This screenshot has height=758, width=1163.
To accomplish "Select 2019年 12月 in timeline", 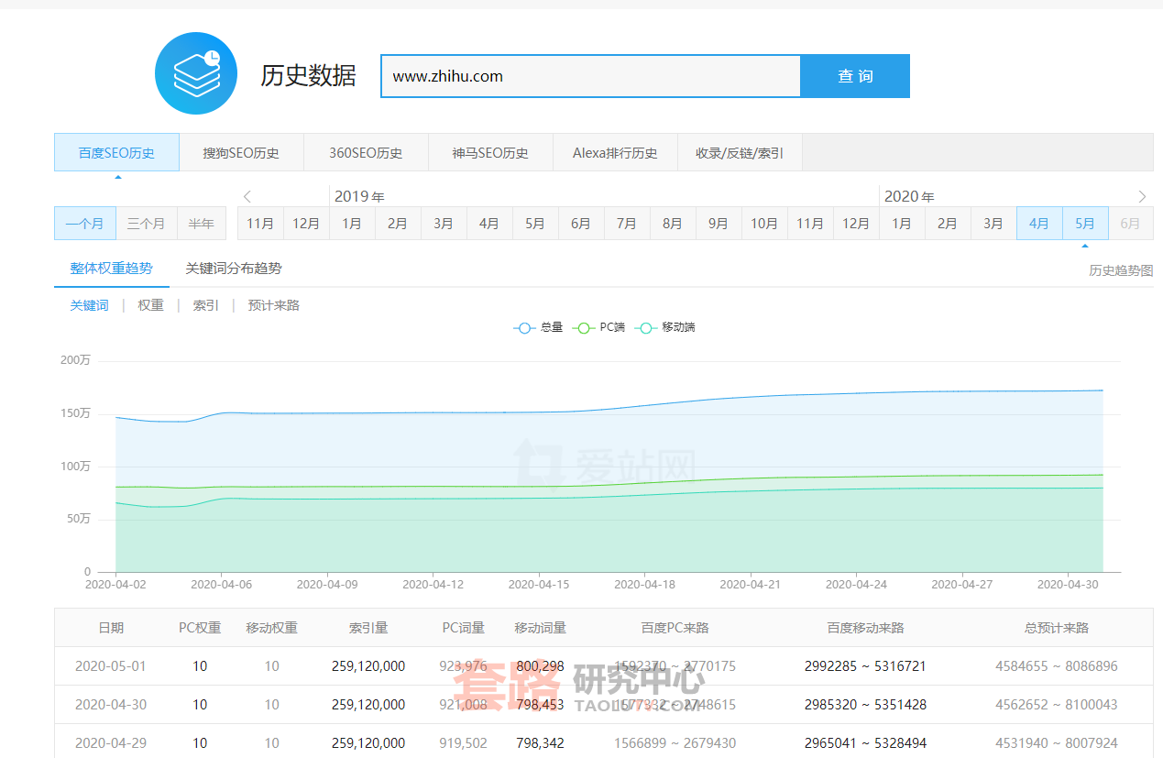I will point(856,223).
